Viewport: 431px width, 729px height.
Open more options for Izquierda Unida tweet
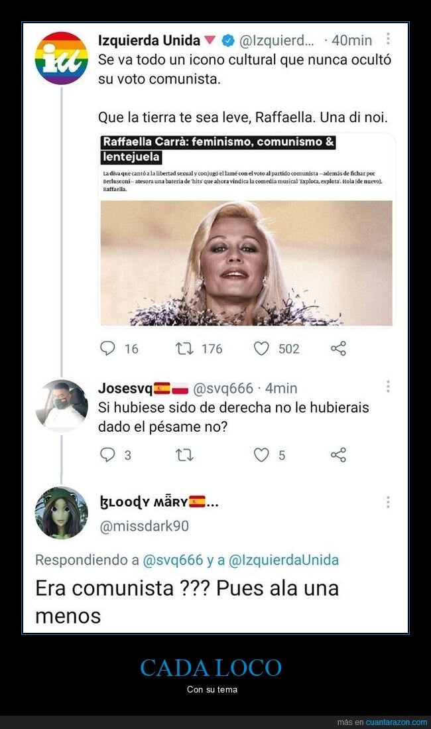pyautogui.click(x=388, y=38)
